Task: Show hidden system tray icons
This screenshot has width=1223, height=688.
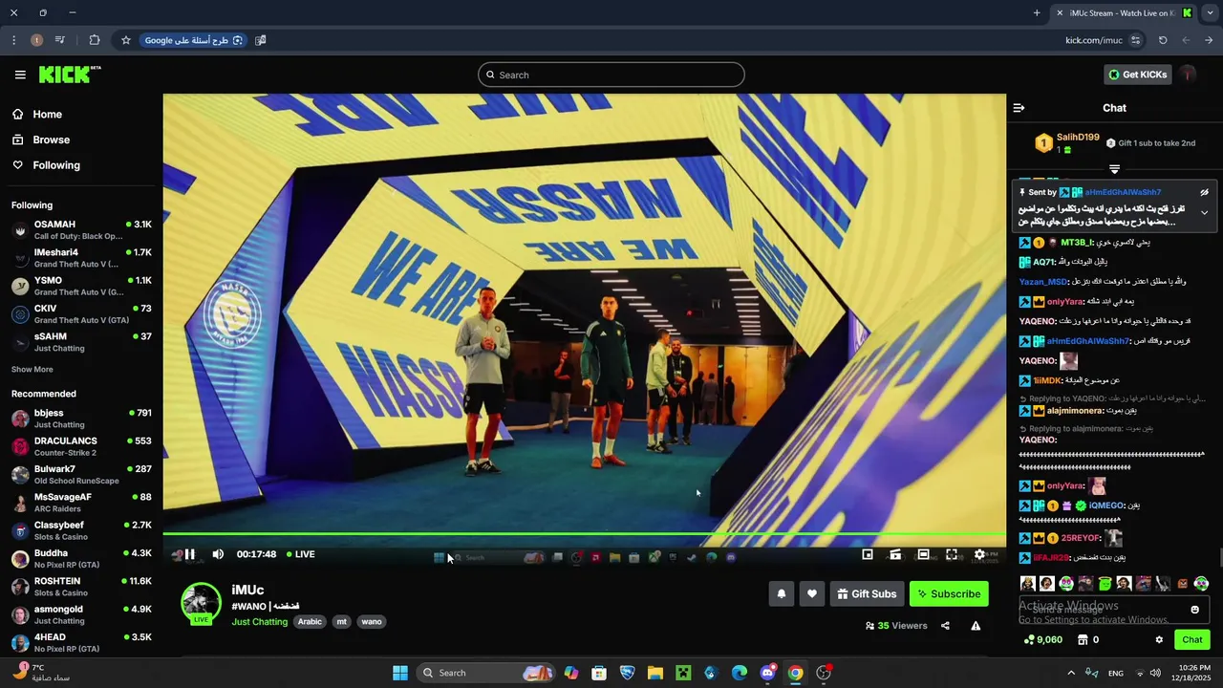Action: click(1070, 673)
